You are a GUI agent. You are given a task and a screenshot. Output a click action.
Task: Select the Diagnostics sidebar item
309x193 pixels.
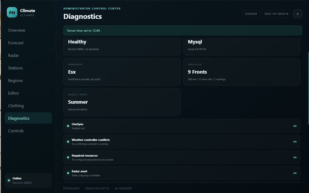28,118
